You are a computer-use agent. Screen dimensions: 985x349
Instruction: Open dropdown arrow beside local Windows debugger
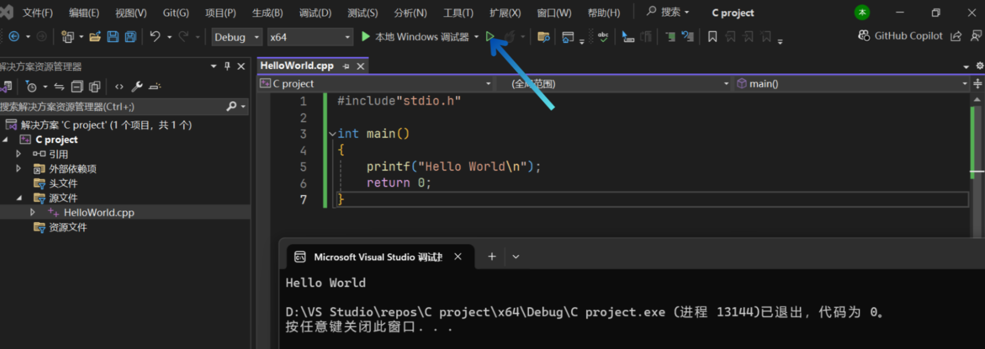[x=476, y=37]
